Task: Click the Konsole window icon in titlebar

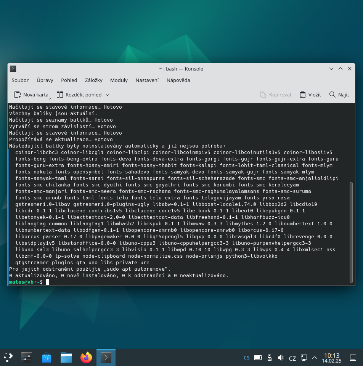Action: pyautogui.click(x=13, y=69)
